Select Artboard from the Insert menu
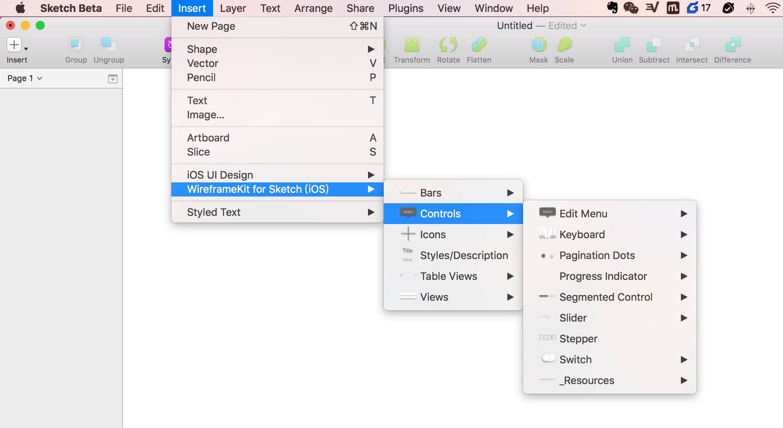This screenshot has width=783, height=428. (x=278, y=138)
